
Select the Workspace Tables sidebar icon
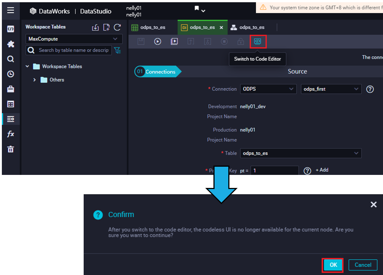click(10, 119)
